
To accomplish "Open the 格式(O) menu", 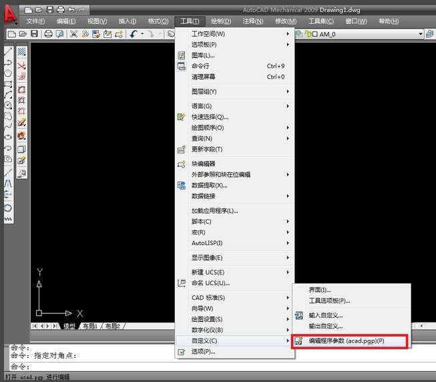I will [158, 21].
